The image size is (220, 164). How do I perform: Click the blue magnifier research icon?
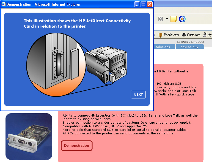pos(182,19)
